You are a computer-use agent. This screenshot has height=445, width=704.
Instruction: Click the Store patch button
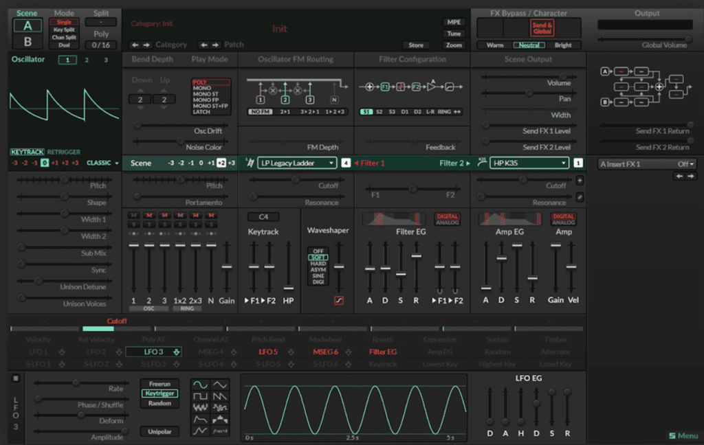[416, 45]
